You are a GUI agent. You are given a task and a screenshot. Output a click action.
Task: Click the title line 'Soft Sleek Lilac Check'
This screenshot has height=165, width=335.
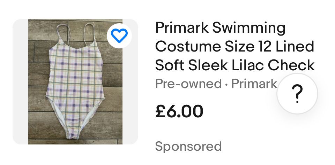235,65
